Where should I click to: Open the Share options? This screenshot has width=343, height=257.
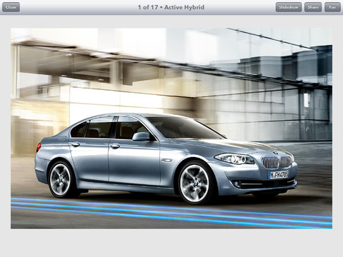click(313, 7)
